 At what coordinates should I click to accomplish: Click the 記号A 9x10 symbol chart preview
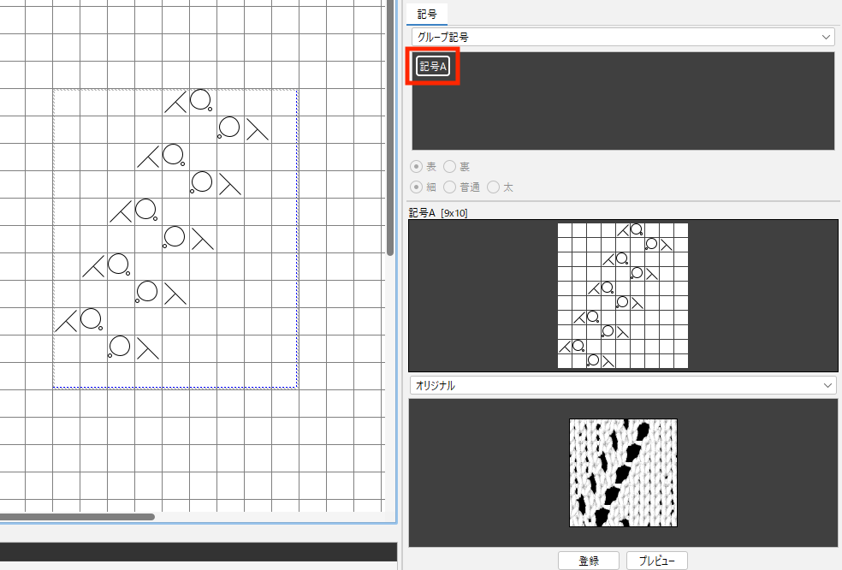623,295
